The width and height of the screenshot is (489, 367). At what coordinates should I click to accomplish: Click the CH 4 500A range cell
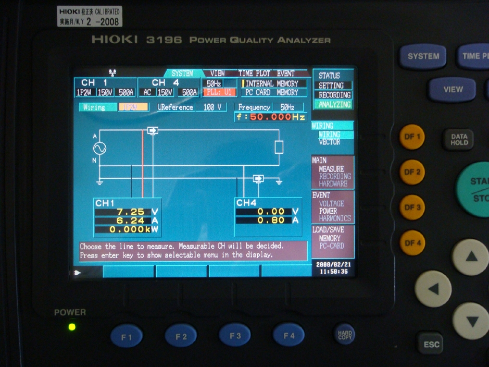pyautogui.click(x=189, y=92)
